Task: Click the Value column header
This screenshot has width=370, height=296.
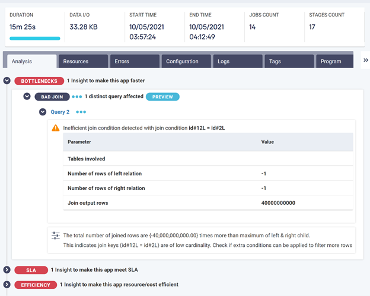Action: [x=267, y=142]
